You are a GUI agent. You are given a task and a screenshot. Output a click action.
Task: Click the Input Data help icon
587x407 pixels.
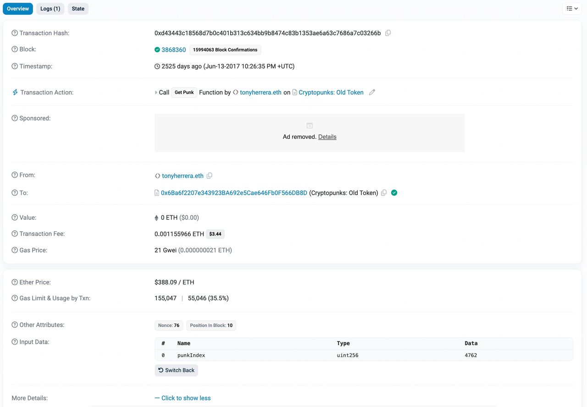pos(15,342)
